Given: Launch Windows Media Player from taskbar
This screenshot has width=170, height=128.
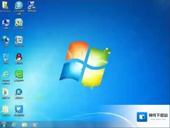Looking at the screenshot, I should tap(34, 125).
